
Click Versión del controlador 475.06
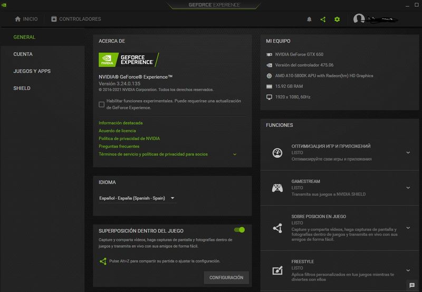(304, 65)
